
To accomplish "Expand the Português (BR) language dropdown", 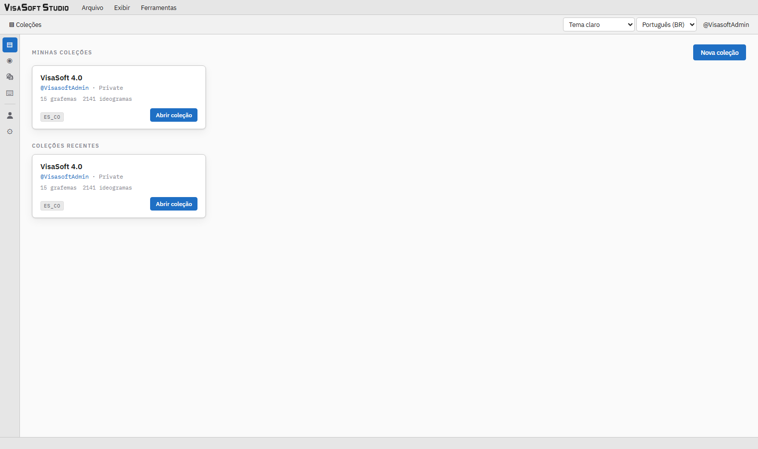I will (x=666, y=24).
